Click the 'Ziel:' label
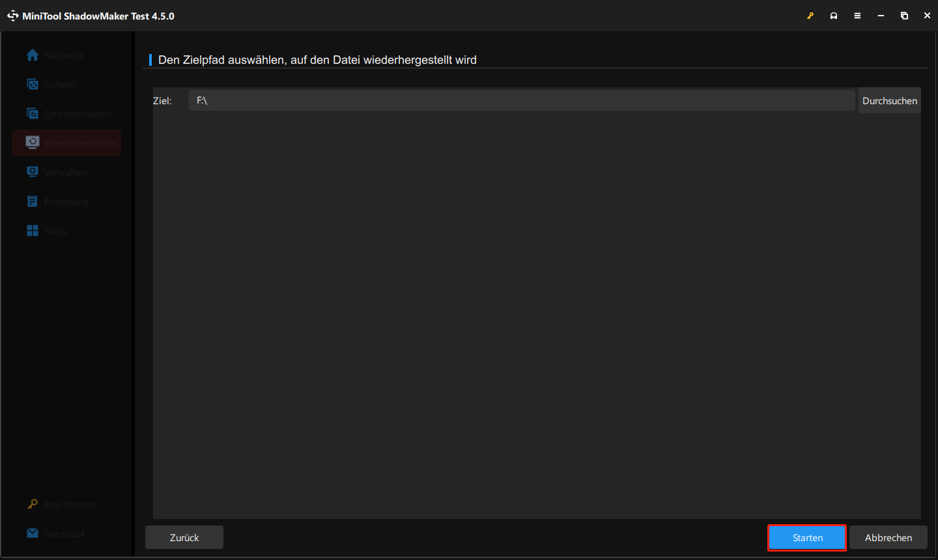 162,101
